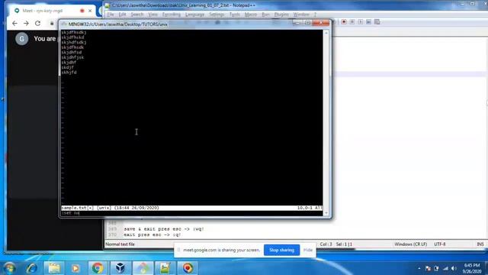Click the volume speaker tray icon
Image resolution: width=488 pixels, height=275 pixels.
pyautogui.click(x=454, y=268)
